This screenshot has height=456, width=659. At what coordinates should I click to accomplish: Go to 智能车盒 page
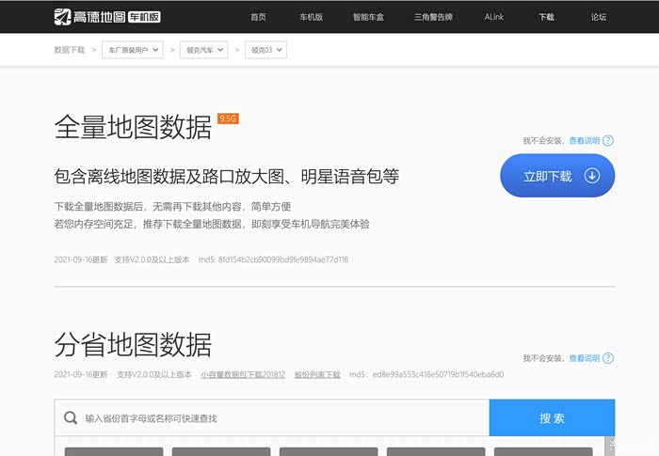368,17
